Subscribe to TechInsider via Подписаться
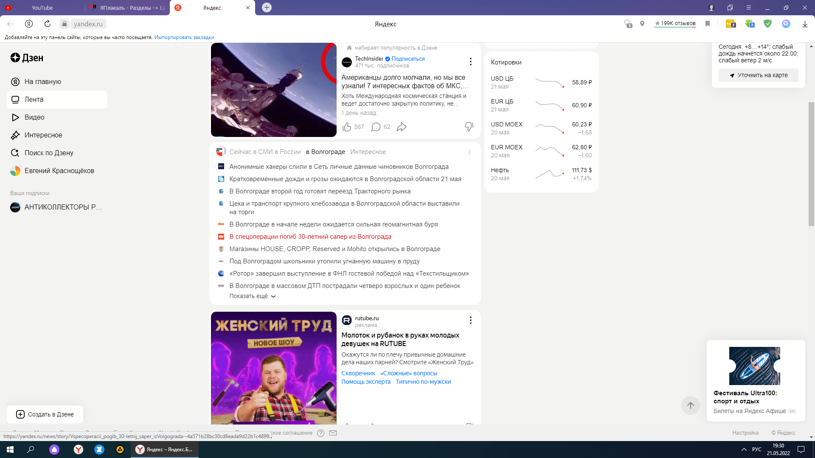Screen dimensions: 815x458 coord(408,59)
